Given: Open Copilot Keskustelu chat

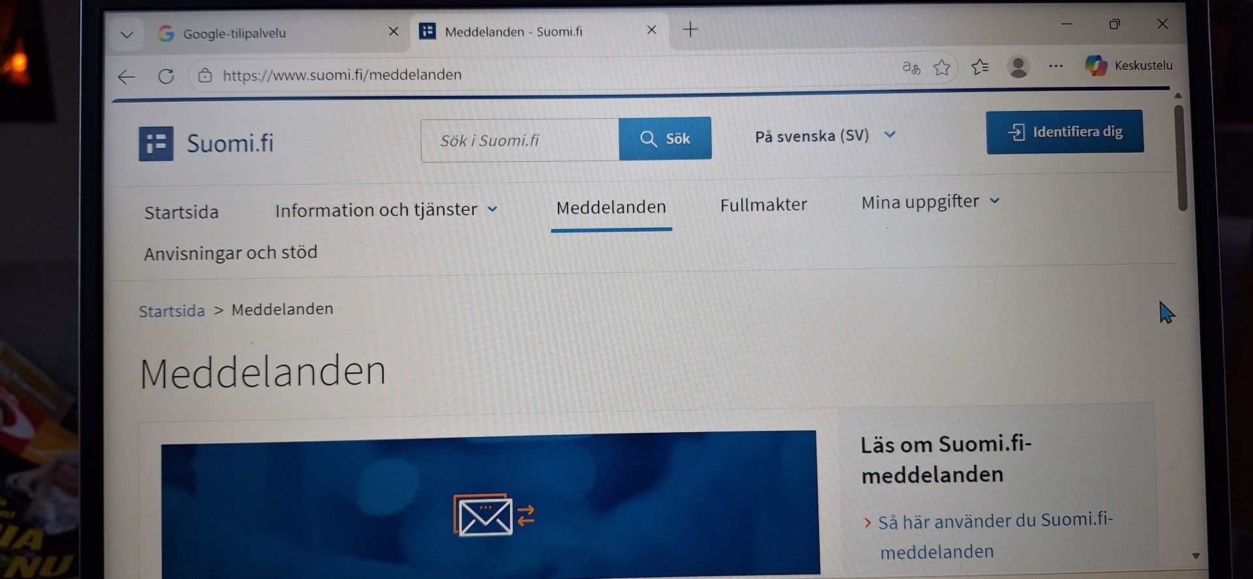Looking at the screenshot, I should click(x=1128, y=65).
